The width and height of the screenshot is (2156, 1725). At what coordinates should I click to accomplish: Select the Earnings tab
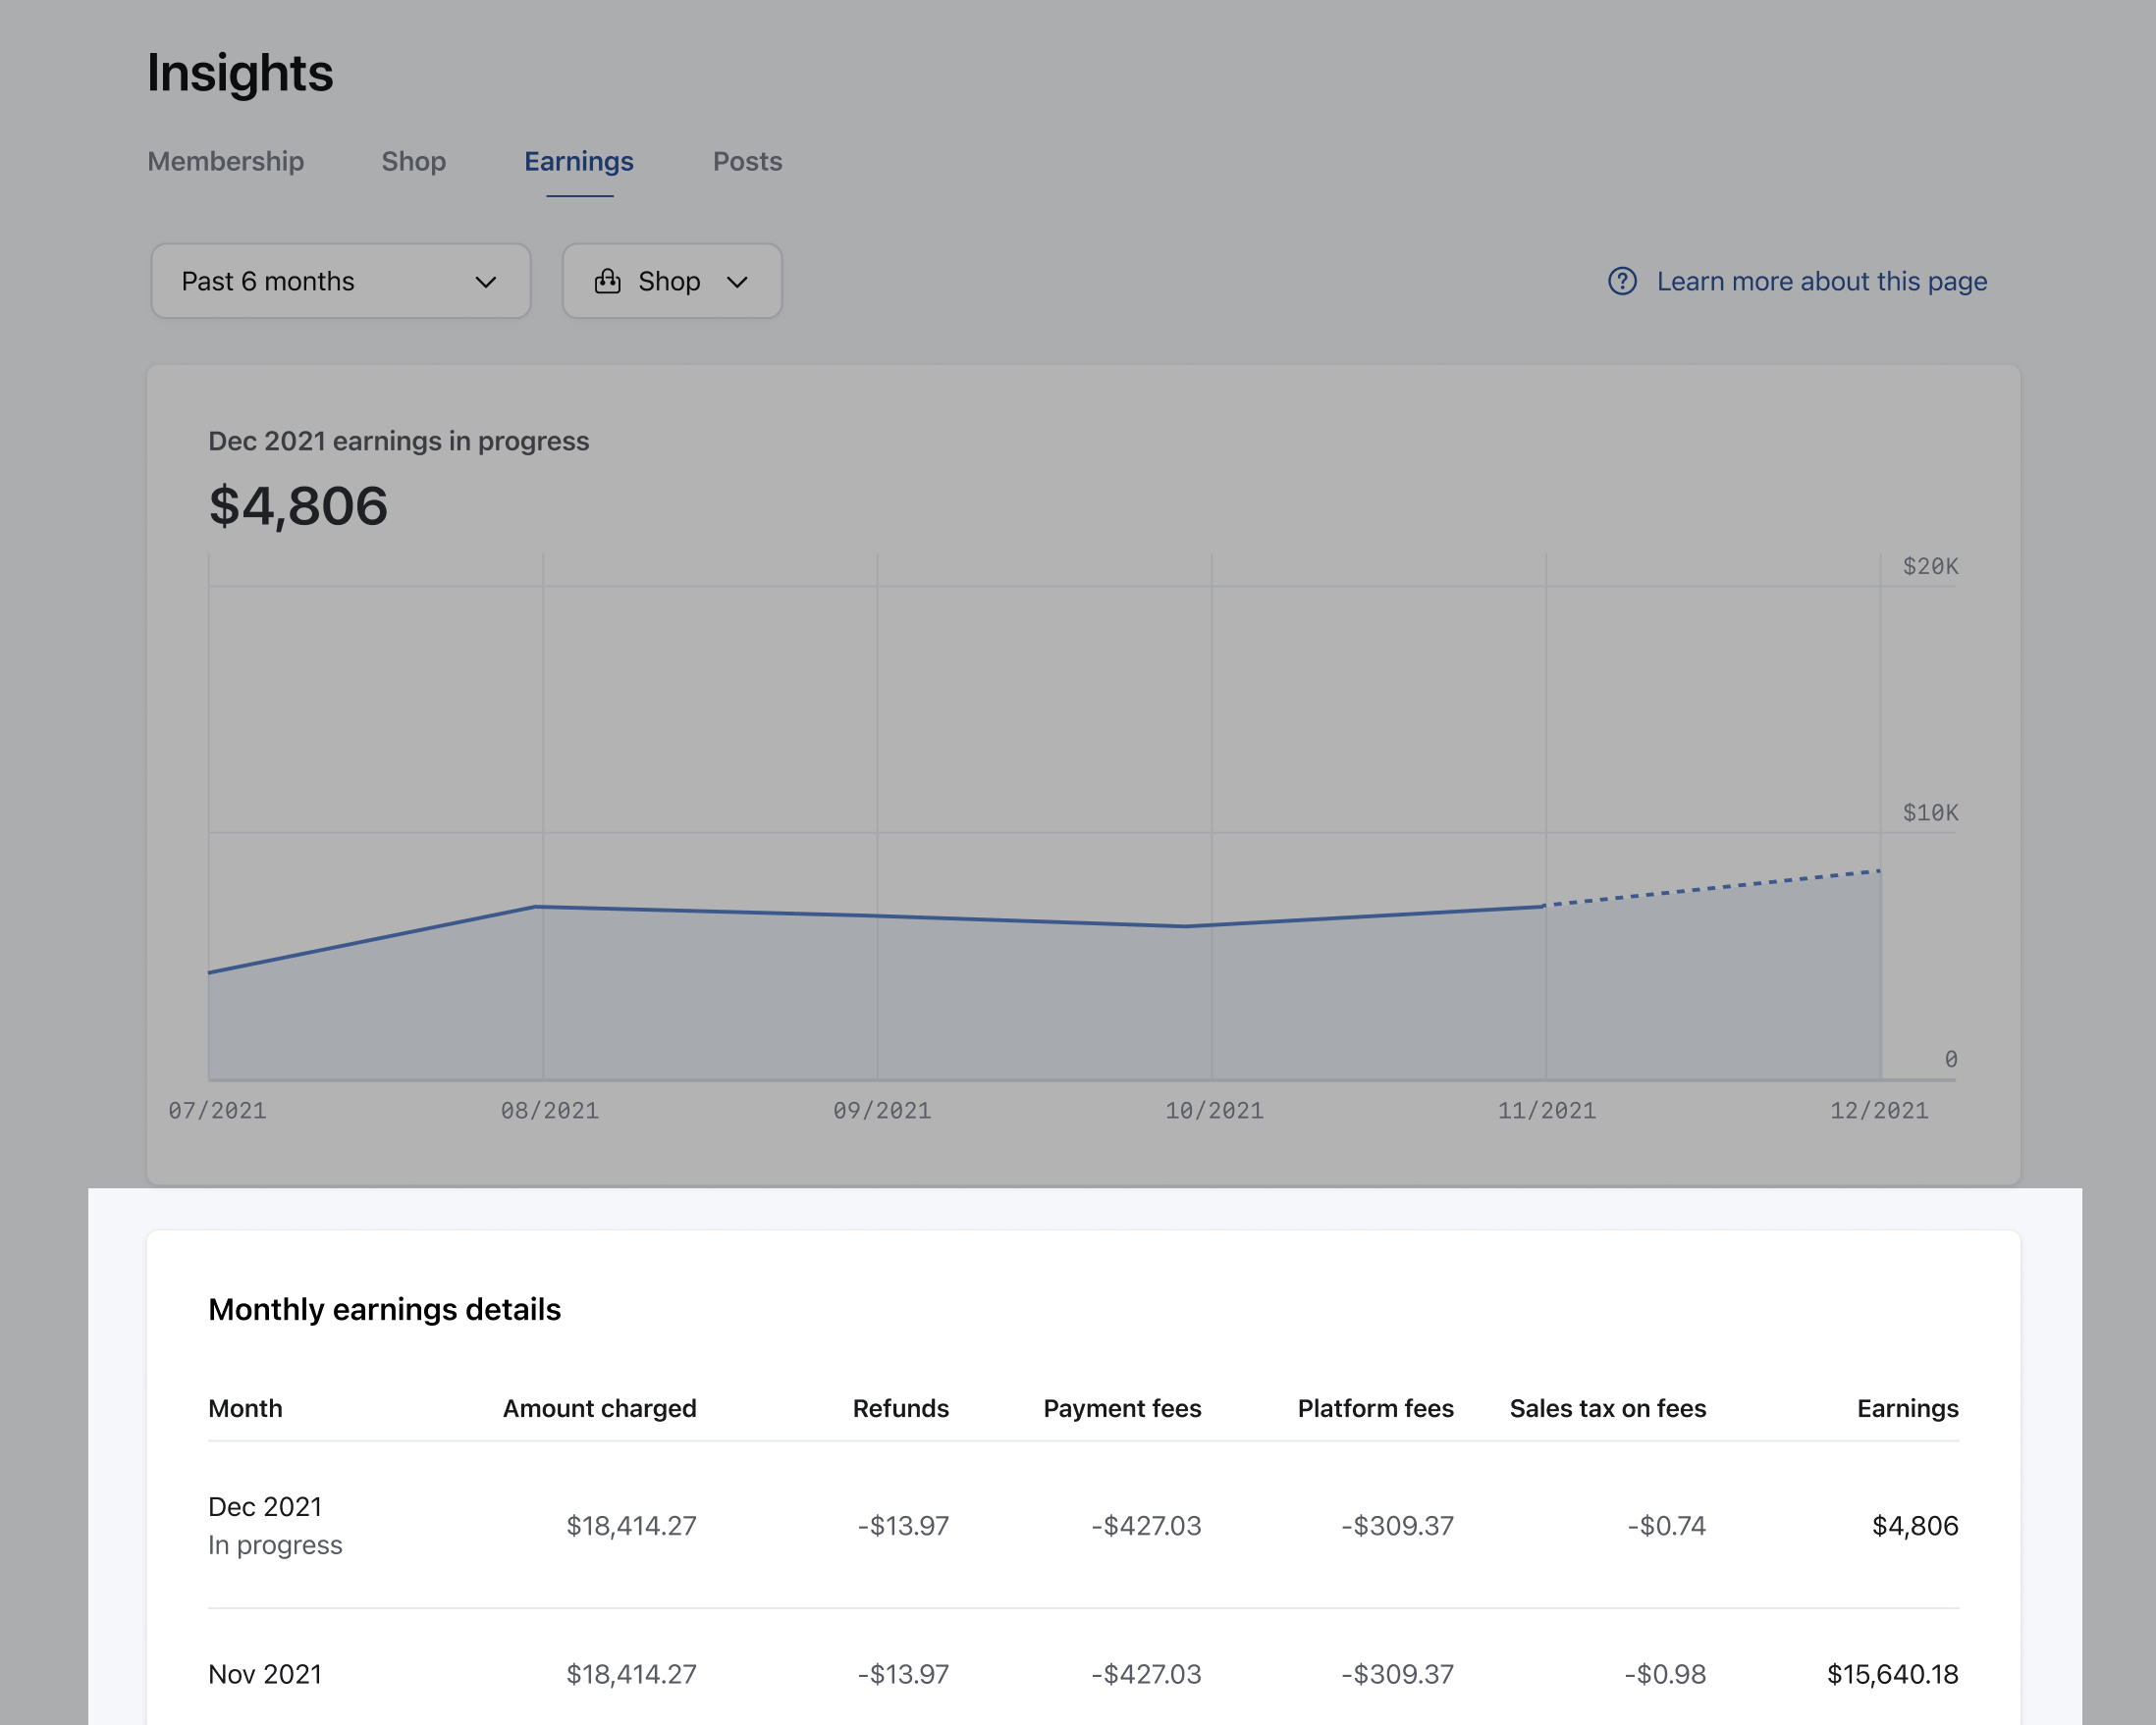tap(579, 161)
